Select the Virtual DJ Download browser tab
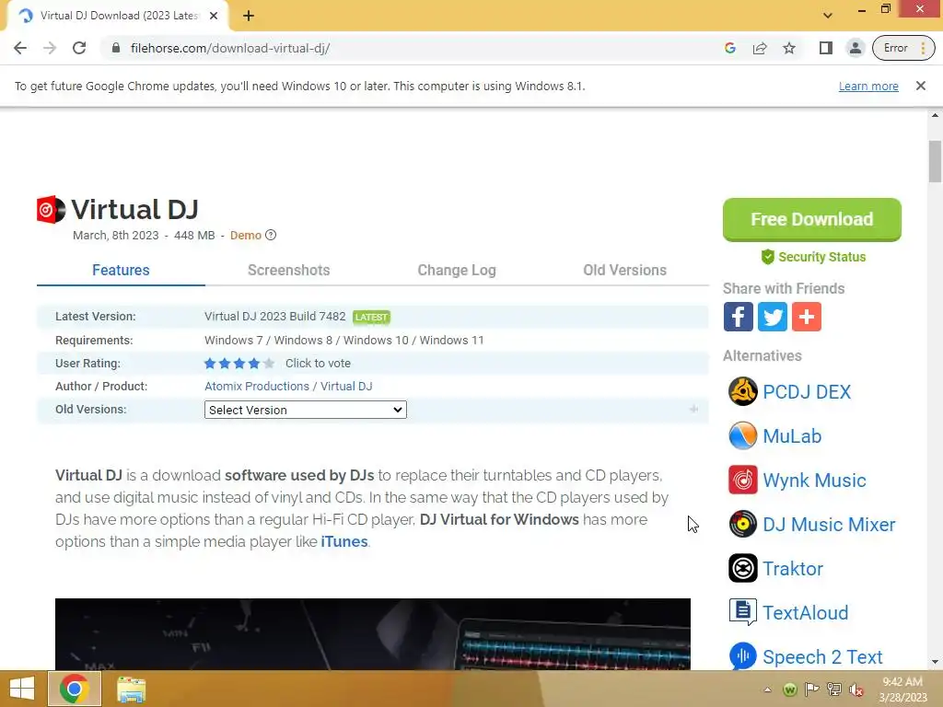This screenshot has height=707, width=943. pos(118,16)
